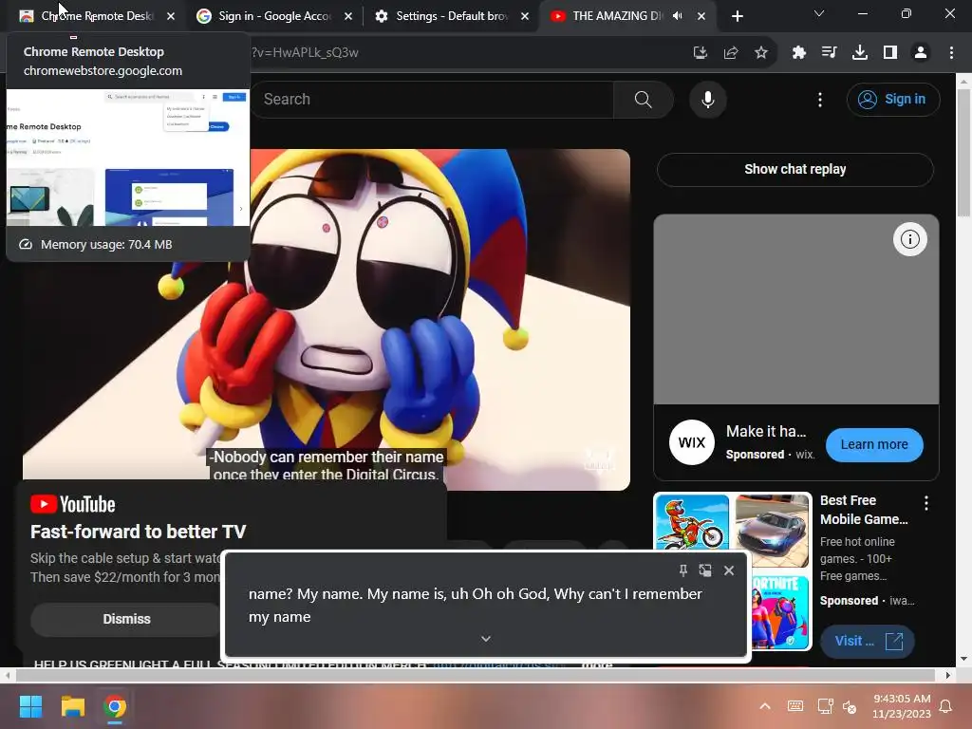Open the tab search chevron
The image size is (972, 729).
click(819, 13)
